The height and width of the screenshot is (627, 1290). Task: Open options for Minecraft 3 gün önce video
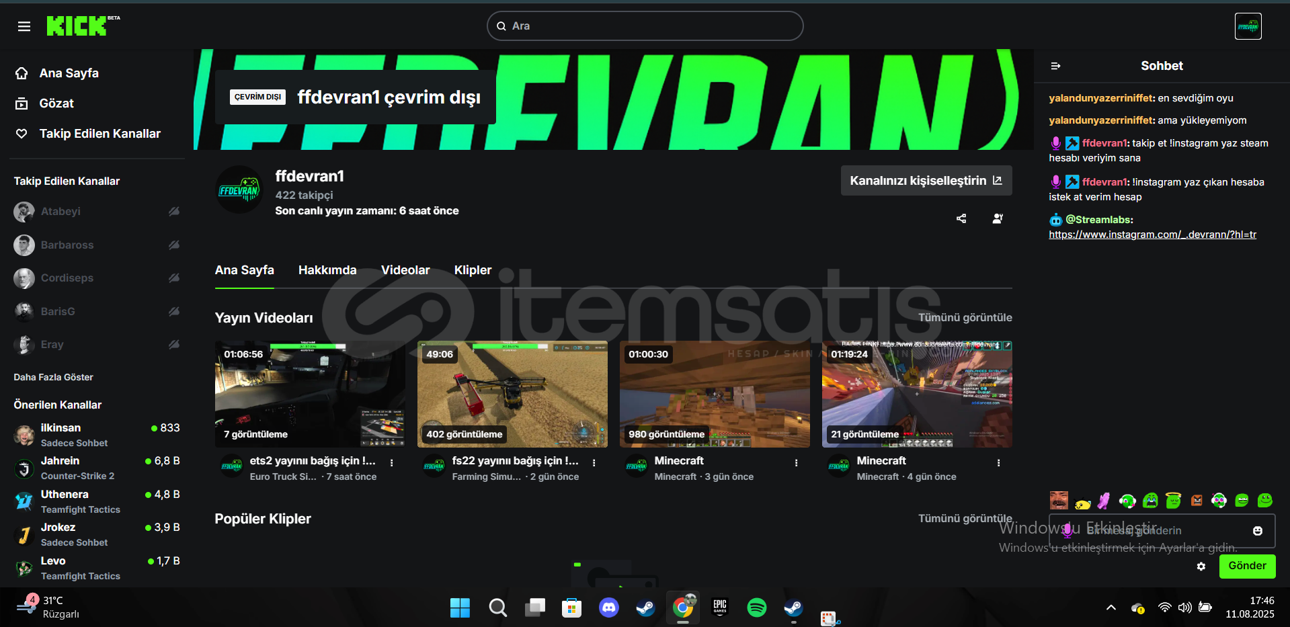(x=796, y=463)
